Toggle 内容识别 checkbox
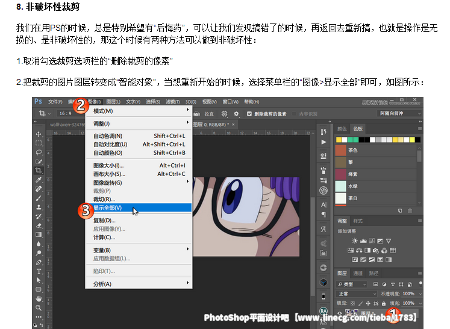Image resolution: width=450 pixels, height=329 pixels. [294, 114]
